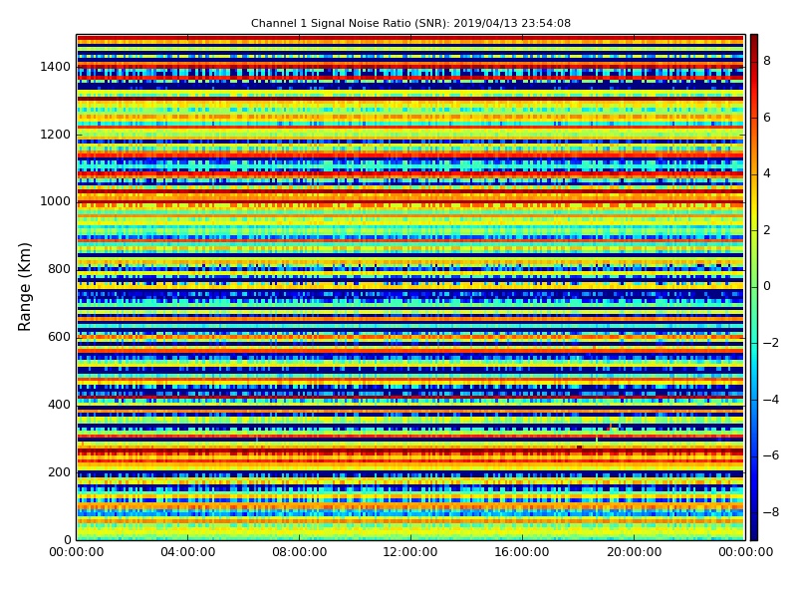The image size is (797, 598).
Task: Pick the 20:00:00 time axis tick label
Action: point(634,553)
